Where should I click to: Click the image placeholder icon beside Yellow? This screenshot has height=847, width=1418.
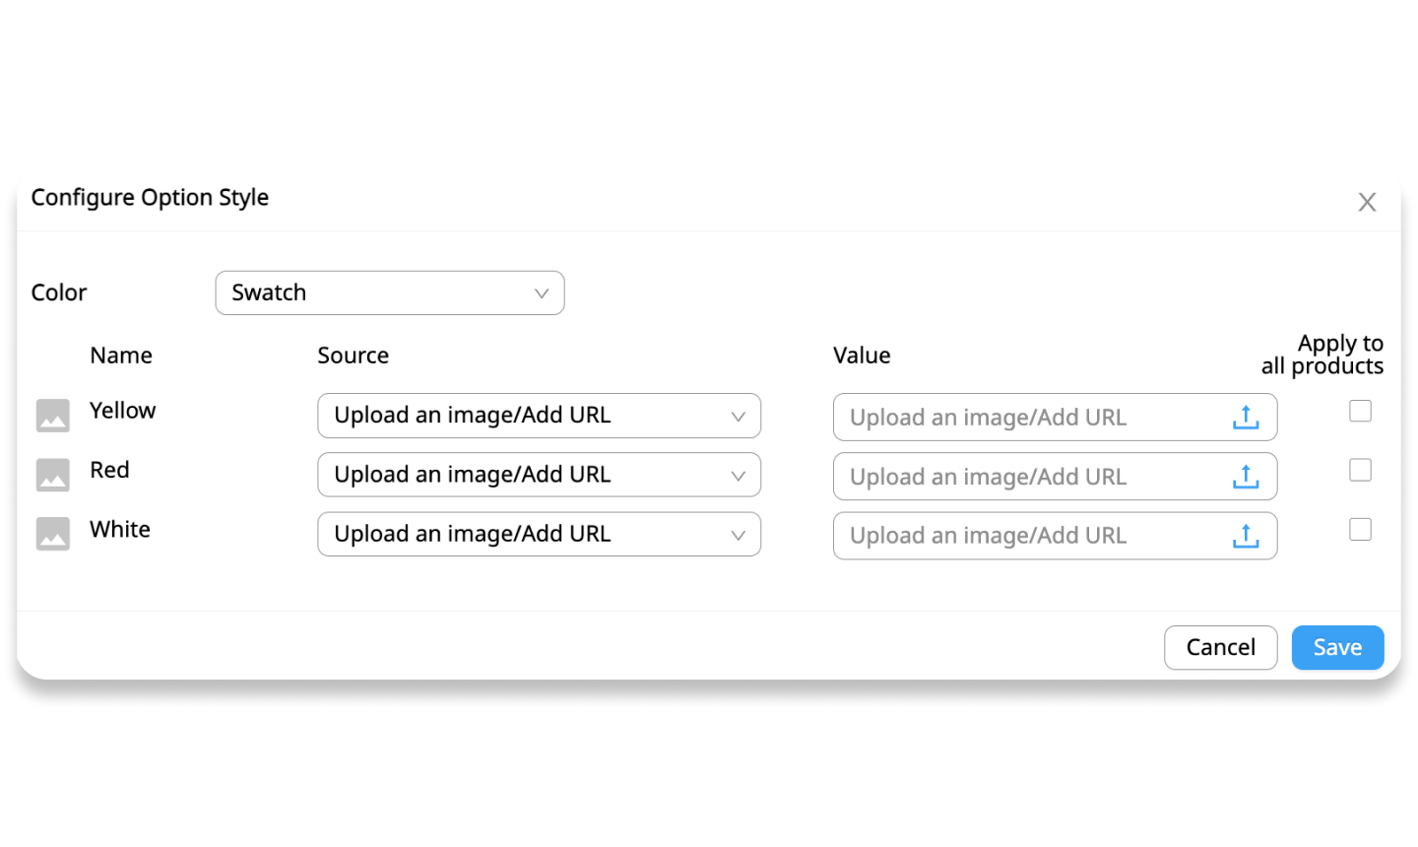point(53,416)
